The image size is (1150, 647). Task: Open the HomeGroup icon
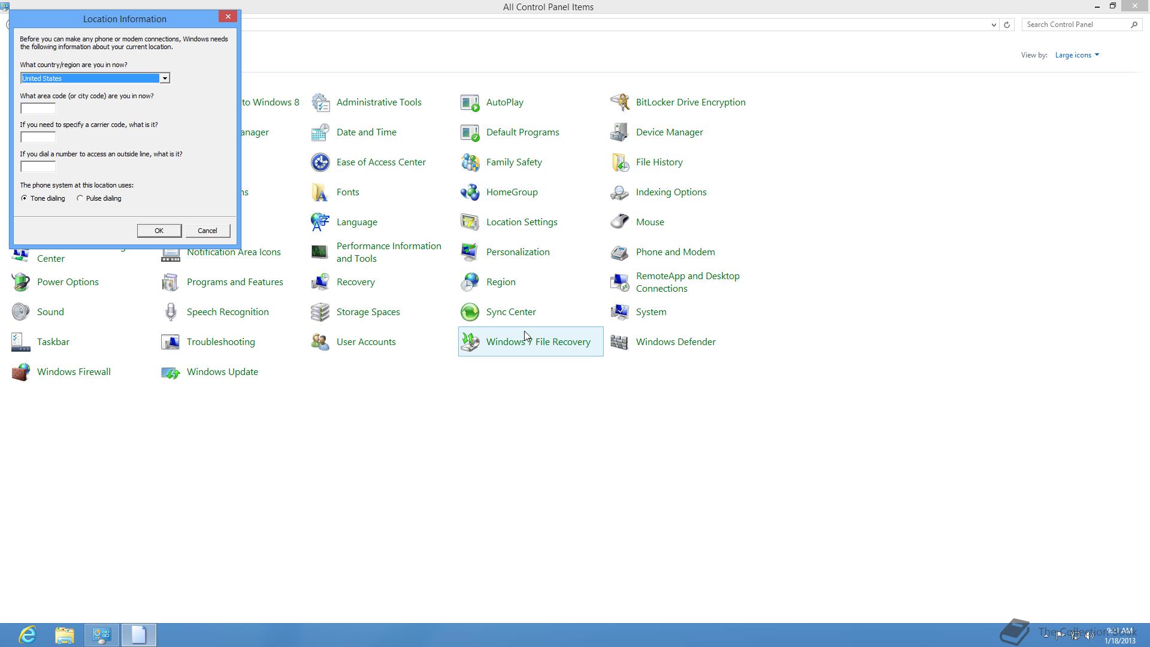point(470,192)
